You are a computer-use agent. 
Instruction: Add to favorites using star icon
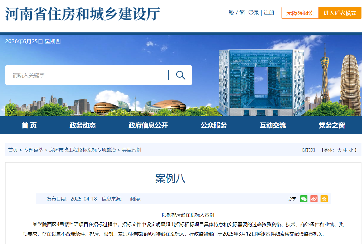[x=324, y=199]
